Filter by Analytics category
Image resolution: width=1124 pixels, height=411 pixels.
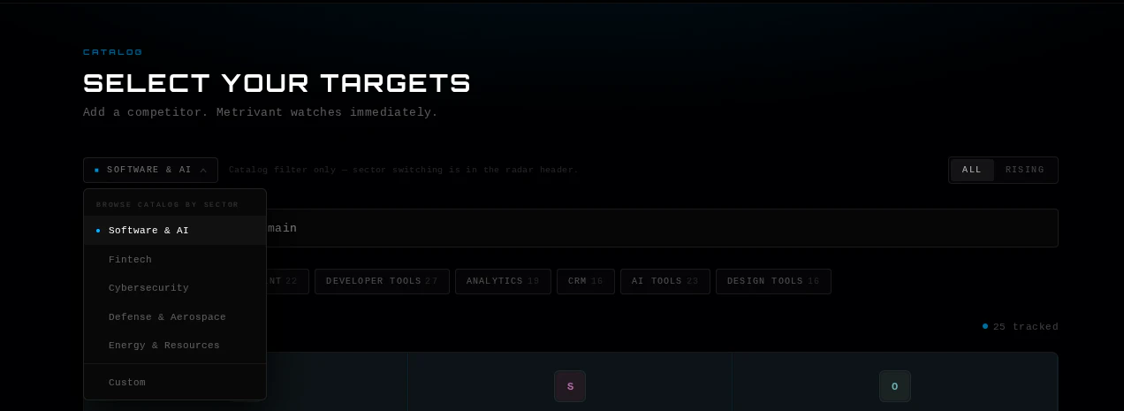503,281
